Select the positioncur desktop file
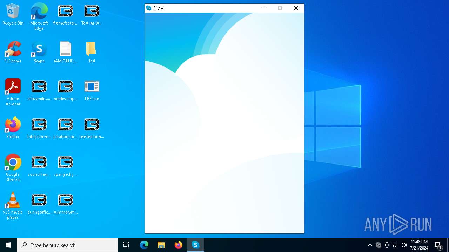 tap(66, 128)
